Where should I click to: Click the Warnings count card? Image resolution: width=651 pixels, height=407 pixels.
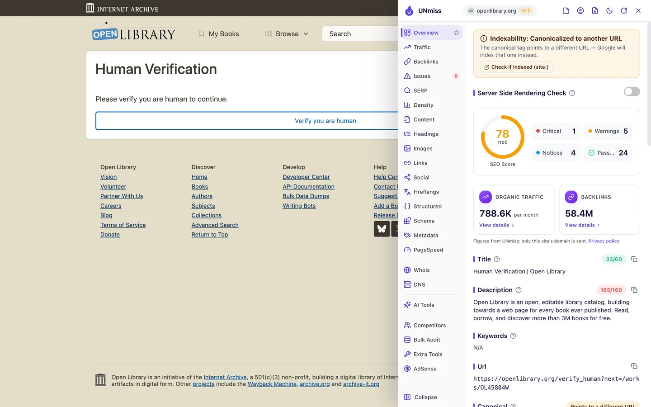coord(608,131)
